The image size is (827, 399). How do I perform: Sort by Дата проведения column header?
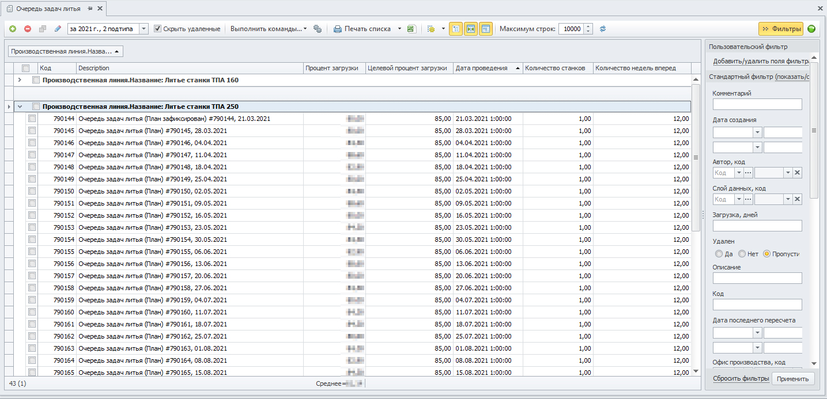click(481, 68)
